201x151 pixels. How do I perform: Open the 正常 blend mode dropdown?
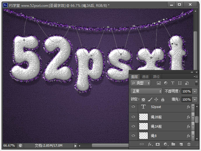pyautogui.click(x=146, y=91)
